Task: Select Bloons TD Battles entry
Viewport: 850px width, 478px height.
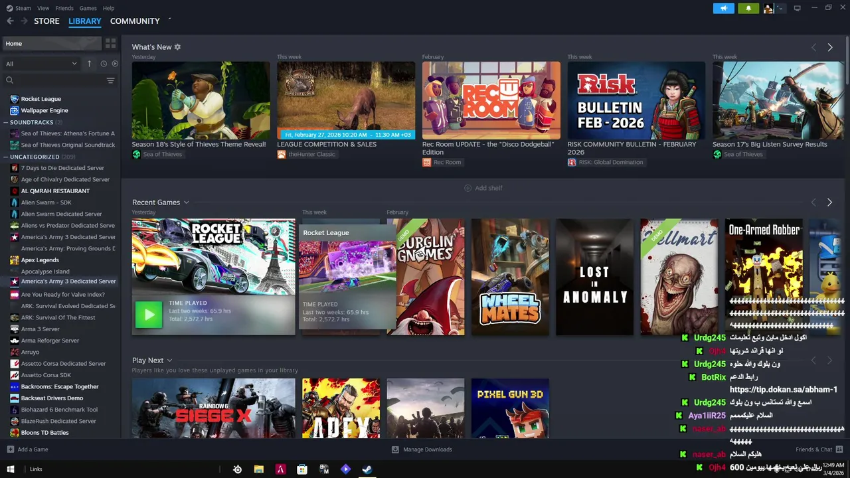Action: pos(44,433)
